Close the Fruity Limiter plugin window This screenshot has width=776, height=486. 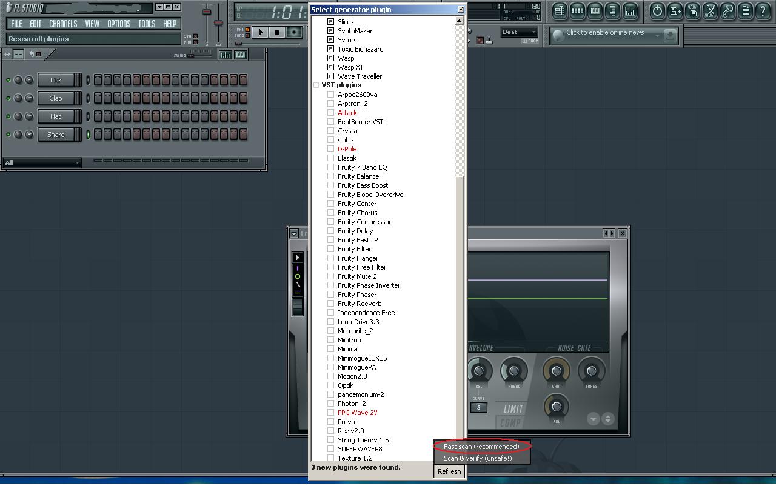tap(622, 233)
